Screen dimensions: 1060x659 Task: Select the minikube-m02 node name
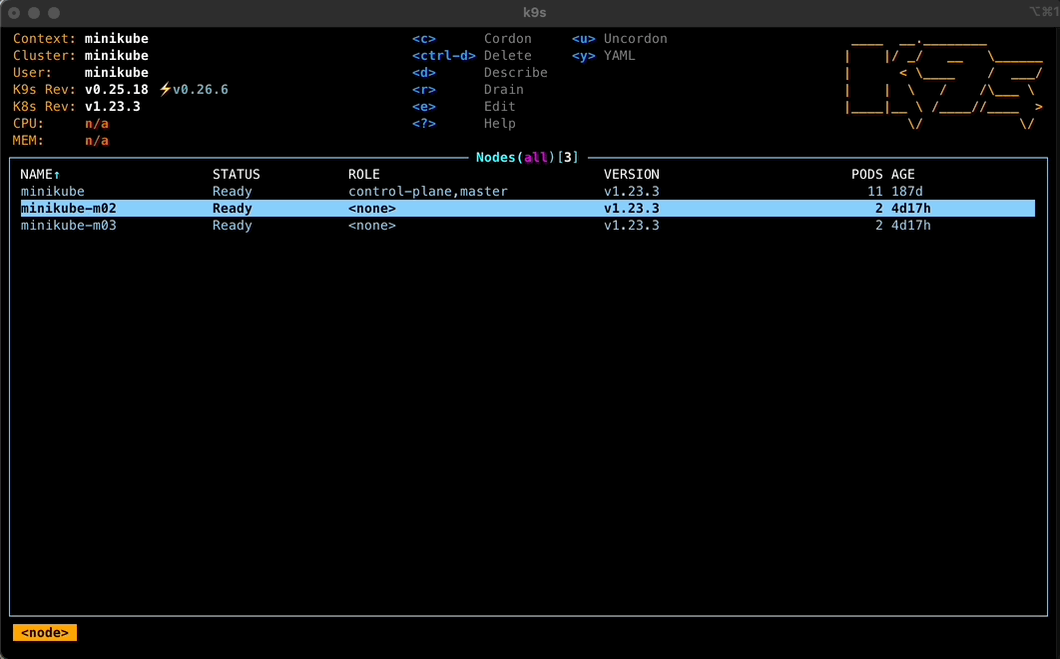[x=68, y=209]
